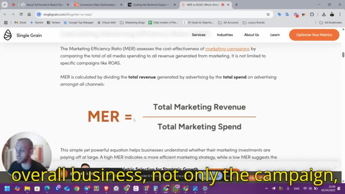The image size is (345, 194).
Task: Open Settings gear in taskbar
Action: click(x=205, y=188)
